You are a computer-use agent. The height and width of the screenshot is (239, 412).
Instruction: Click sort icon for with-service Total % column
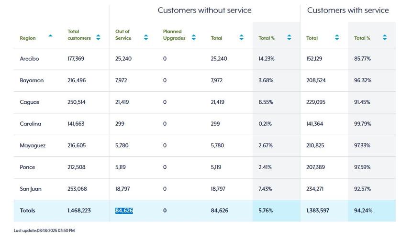pyautogui.click(x=385, y=37)
